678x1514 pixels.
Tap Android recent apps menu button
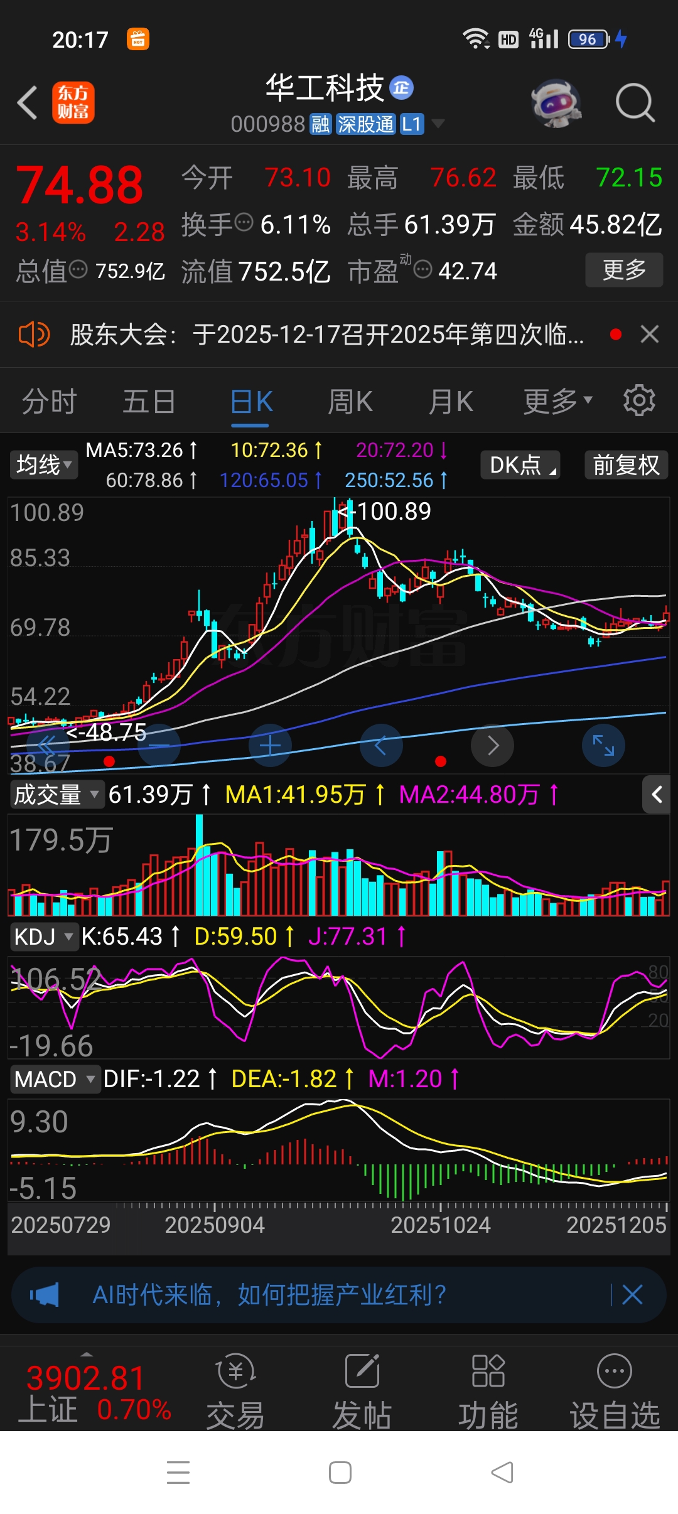(x=178, y=1473)
